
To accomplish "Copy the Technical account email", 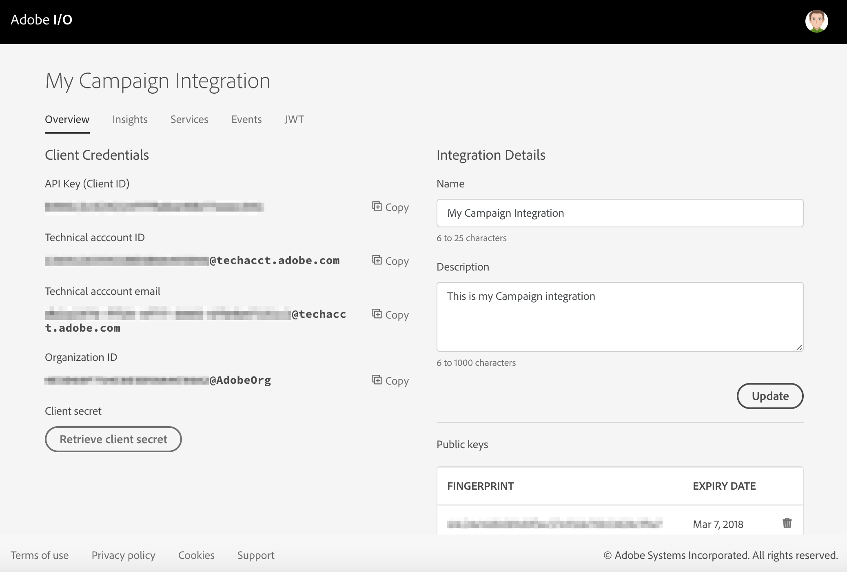I will 390,315.
